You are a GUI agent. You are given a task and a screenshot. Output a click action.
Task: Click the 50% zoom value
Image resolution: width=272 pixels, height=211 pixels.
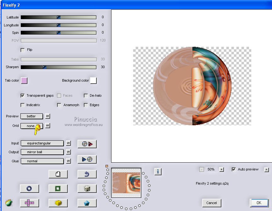[x=211, y=169]
